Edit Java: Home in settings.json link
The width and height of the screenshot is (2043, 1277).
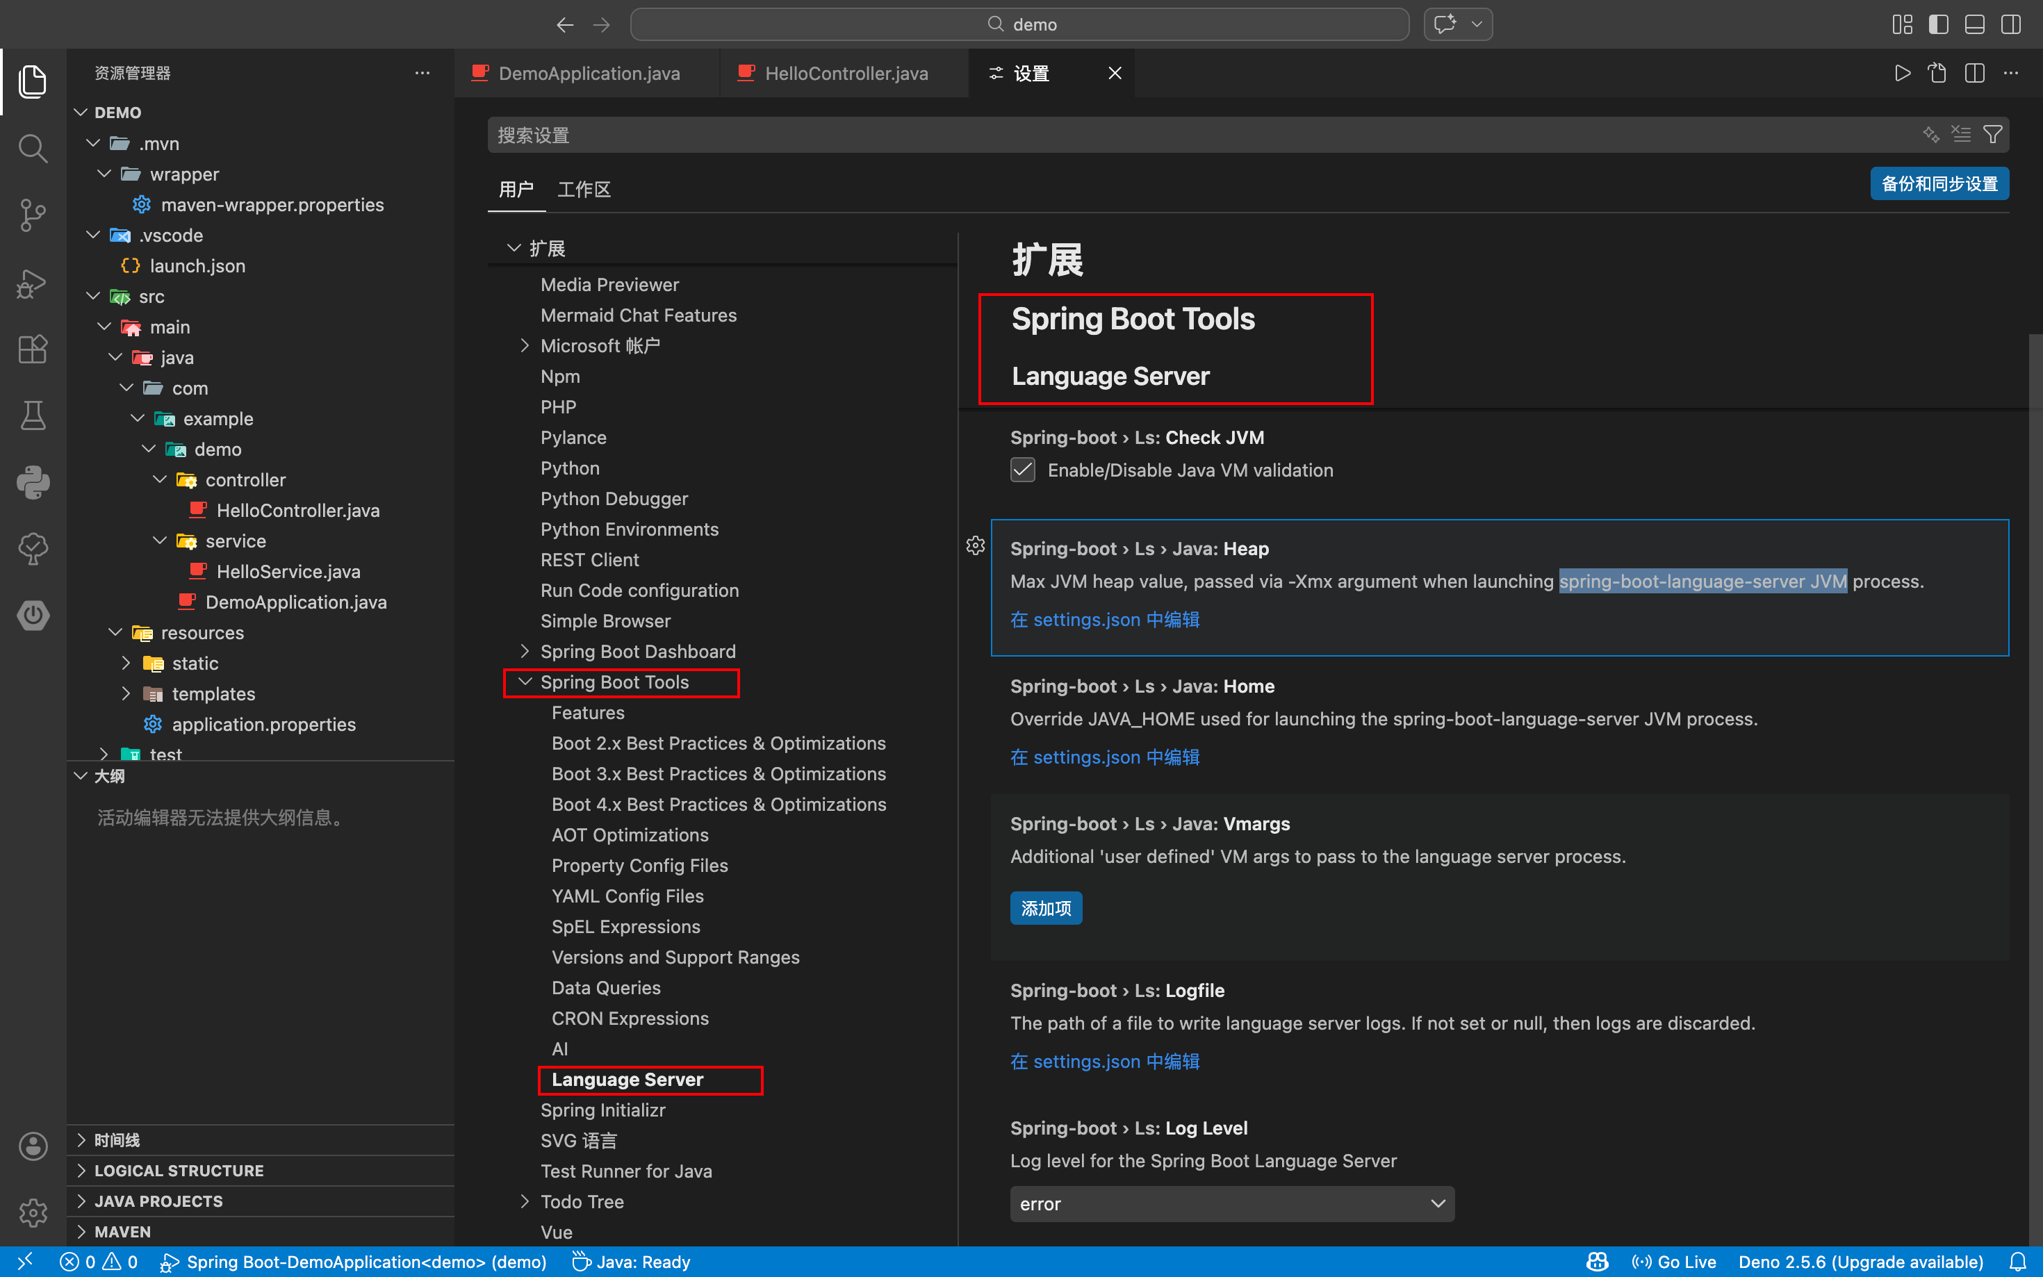click(1105, 757)
